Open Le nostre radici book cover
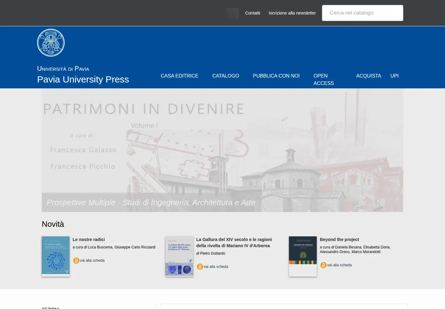 pyautogui.click(x=56, y=256)
